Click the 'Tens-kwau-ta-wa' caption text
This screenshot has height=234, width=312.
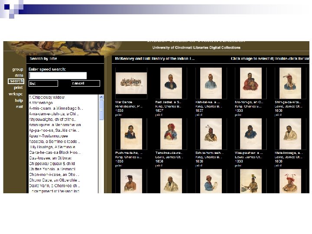coord(169,153)
